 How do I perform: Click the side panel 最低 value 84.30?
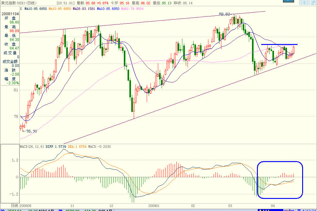click(14, 40)
